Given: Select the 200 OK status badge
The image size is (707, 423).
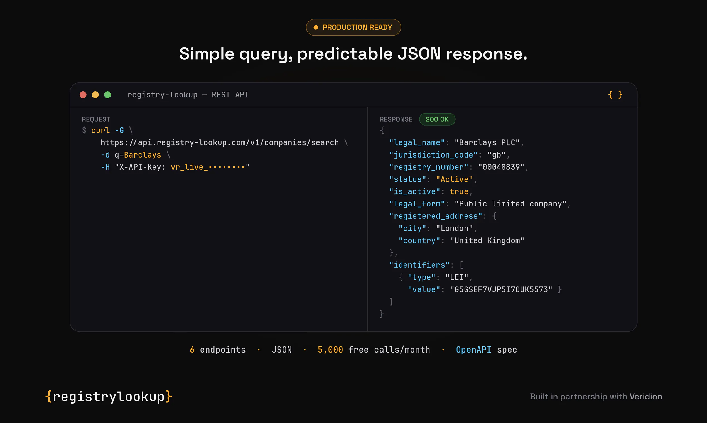Looking at the screenshot, I should coord(437,119).
